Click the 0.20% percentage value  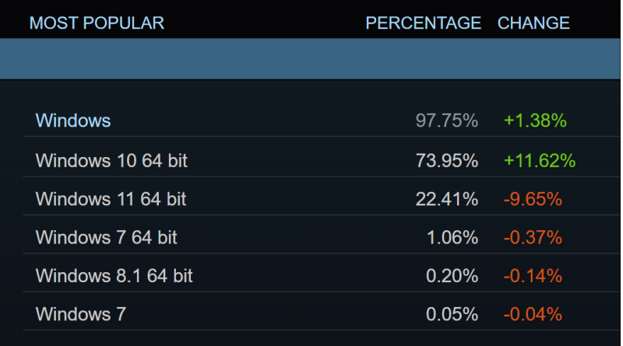coord(452,276)
